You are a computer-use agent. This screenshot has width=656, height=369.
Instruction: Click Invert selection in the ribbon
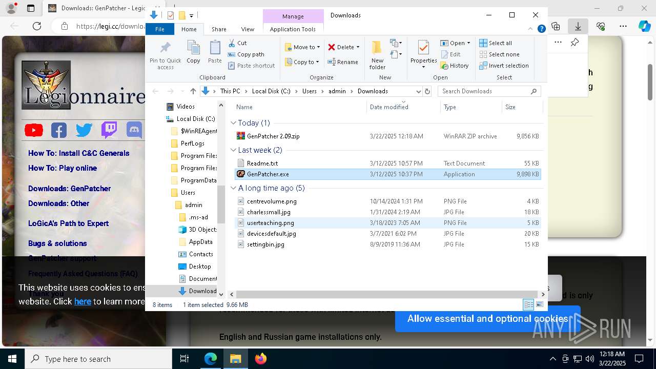504,66
